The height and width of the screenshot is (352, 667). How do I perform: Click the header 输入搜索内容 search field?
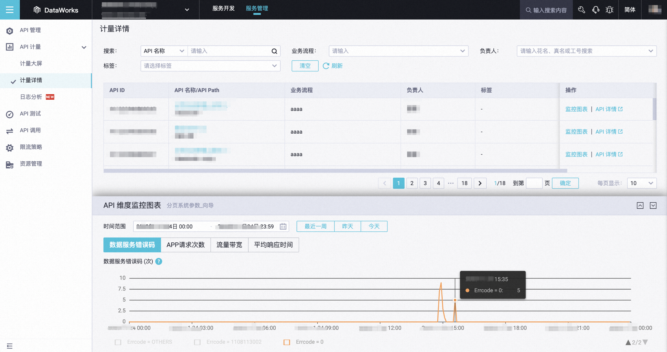pyautogui.click(x=546, y=10)
